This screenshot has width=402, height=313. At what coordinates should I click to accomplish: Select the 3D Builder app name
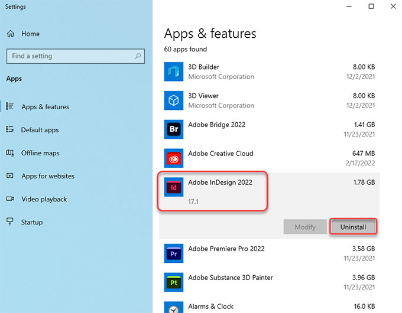pos(204,67)
